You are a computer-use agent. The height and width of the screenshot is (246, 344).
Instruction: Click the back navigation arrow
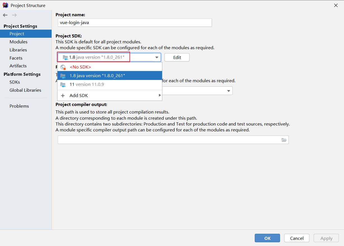[x=5, y=15]
